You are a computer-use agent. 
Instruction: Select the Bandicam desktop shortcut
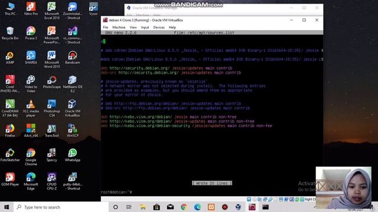(x=73, y=58)
